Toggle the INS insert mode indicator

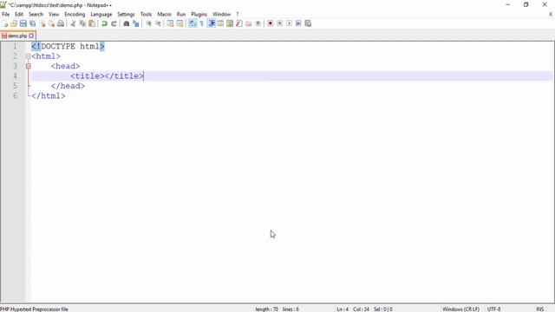539,309
